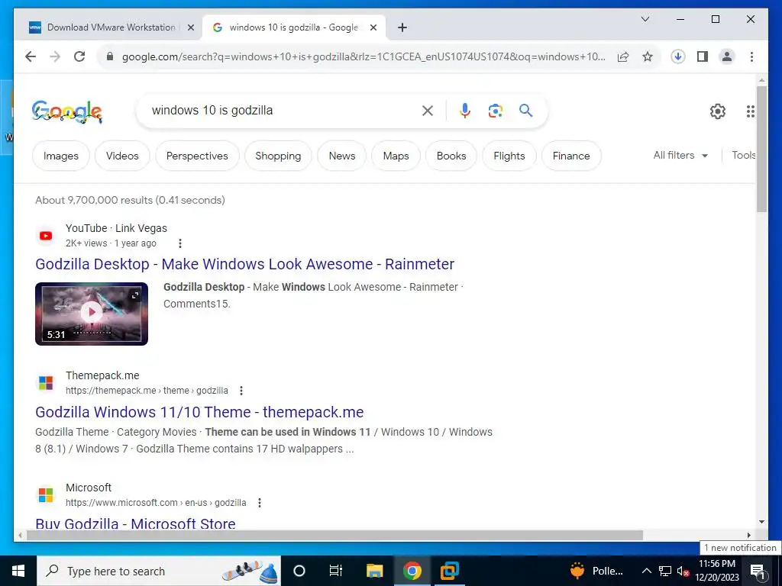The image size is (782, 586).
Task: Open the Google apps grid icon
Action: pyautogui.click(x=750, y=111)
